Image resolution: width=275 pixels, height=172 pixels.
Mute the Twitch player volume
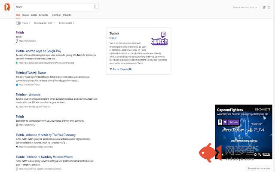(223, 154)
